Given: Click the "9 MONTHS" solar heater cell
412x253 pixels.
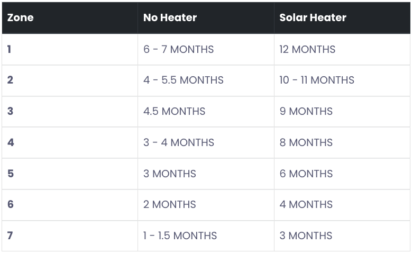Looking at the screenshot, I should [306, 111].
